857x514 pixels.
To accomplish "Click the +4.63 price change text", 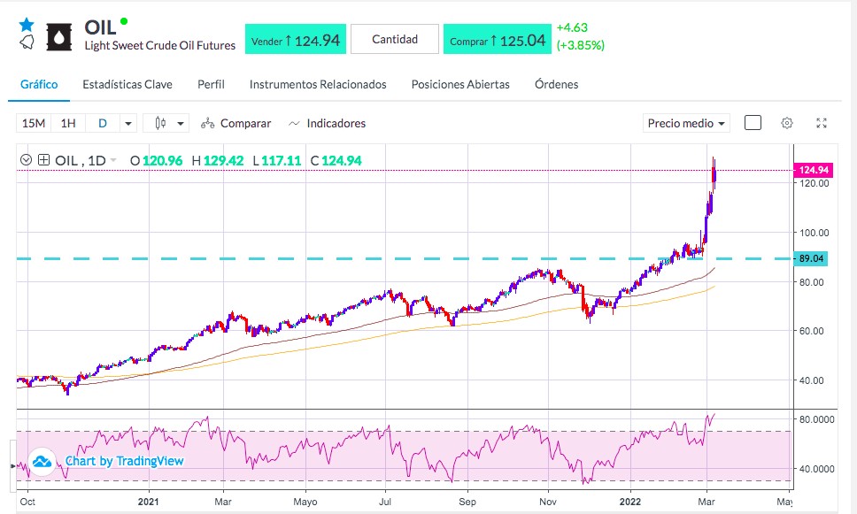I will pyautogui.click(x=572, y=27).
